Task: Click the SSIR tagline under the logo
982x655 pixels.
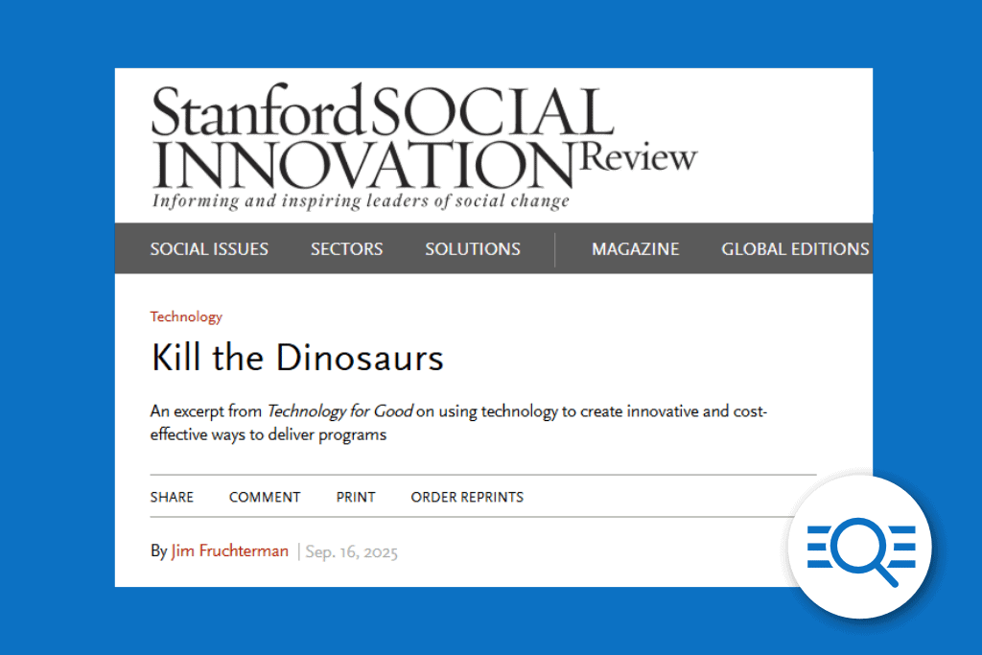Action: pos(361,200)
